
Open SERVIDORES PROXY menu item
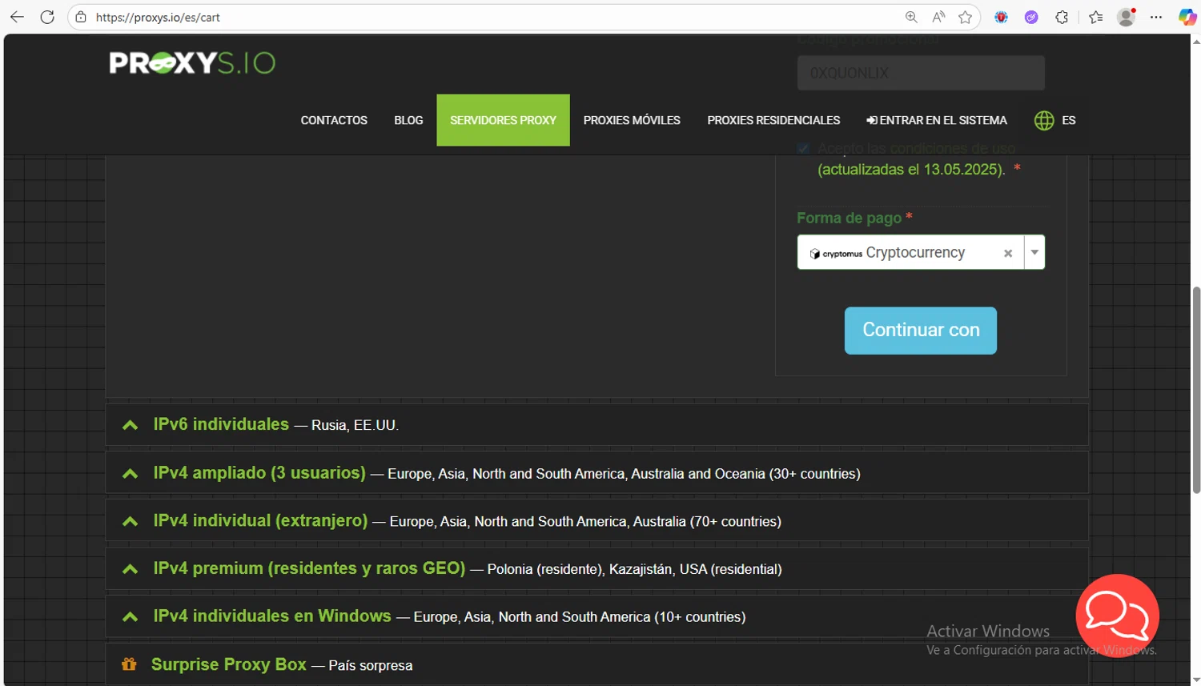pos(503,120)
